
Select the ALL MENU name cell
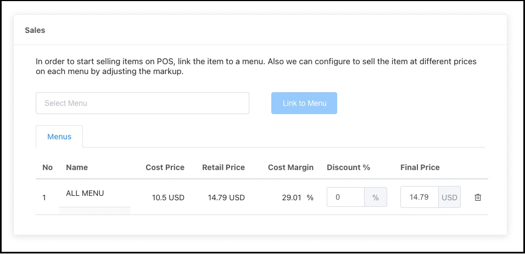[85, 193]
